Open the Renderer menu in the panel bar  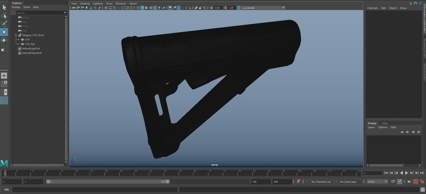121,4
